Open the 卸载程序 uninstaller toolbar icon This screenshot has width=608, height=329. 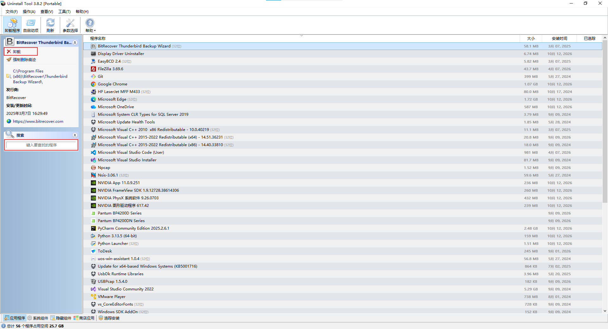coord(12,25)
